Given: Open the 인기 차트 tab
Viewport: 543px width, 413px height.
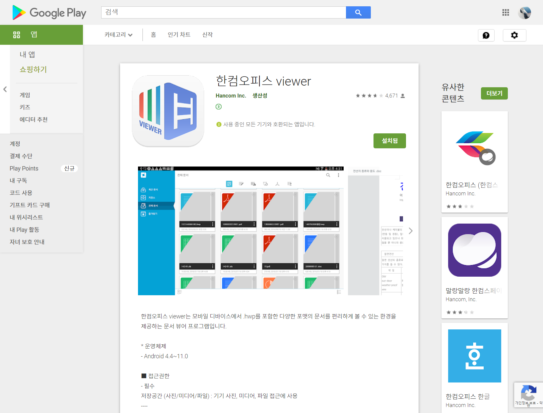Looking at the screenshot, I should 179,34.
